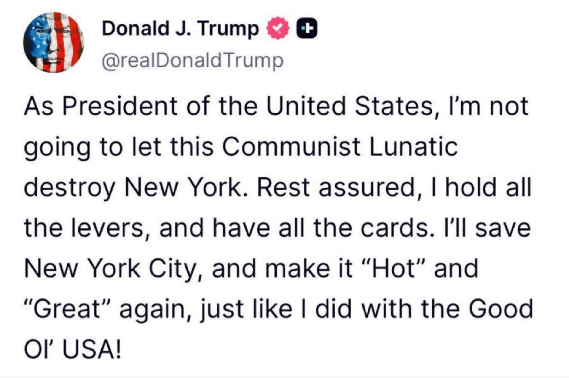Open the flag-painted profile avatar
Viewport: 569px width, 378px height.
click(53, 42)
